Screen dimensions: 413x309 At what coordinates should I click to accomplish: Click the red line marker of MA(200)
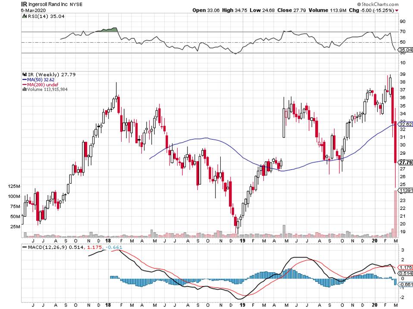pos(25,85)
